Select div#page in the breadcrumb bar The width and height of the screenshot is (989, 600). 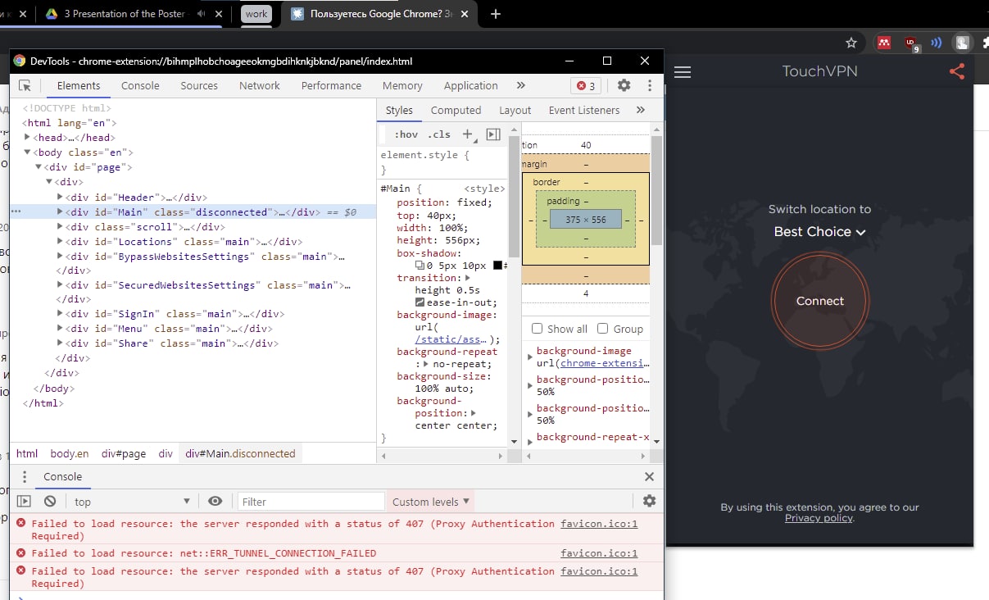pos(123,453)
